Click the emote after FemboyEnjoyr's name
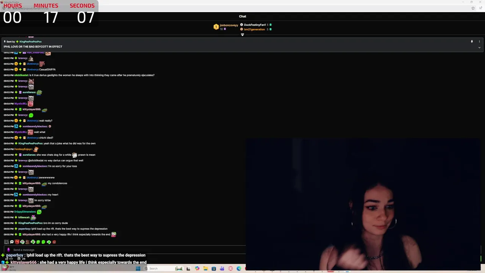Viewport: 485px width, 273px height. (36, 149)
